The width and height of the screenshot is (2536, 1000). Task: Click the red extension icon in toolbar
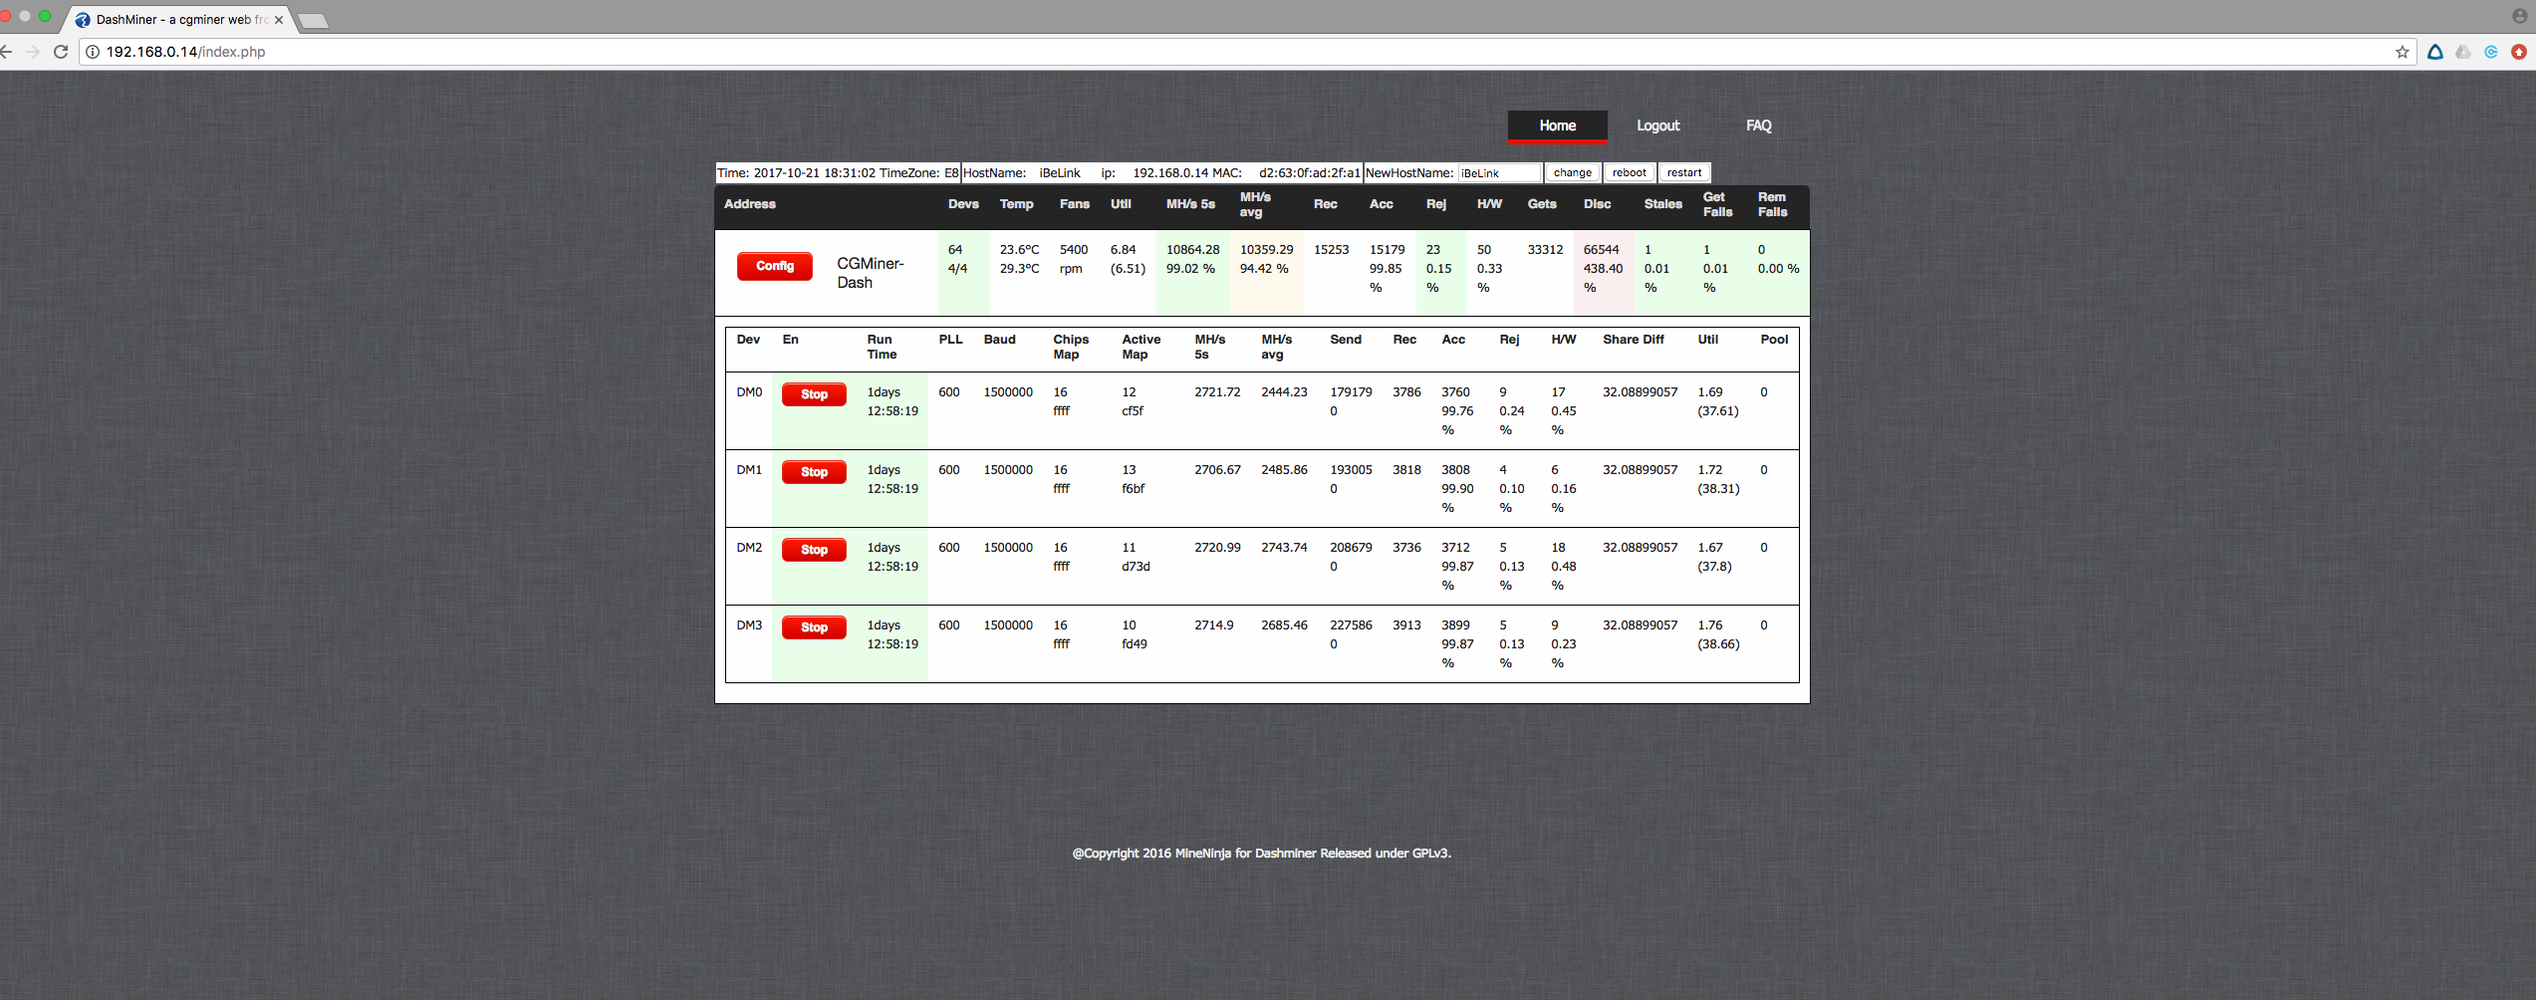pyautogui.click(x=2518, y=52)
